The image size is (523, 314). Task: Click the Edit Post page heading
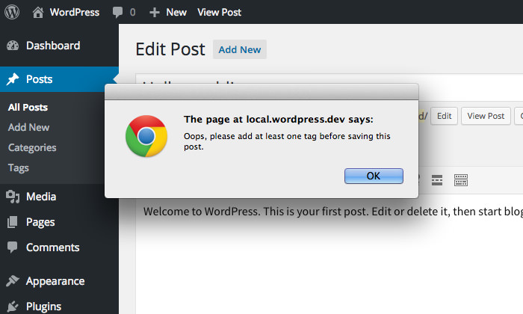[170, 49]
